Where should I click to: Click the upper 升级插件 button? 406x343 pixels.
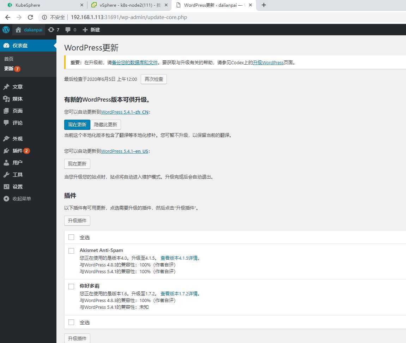[77, 221]
